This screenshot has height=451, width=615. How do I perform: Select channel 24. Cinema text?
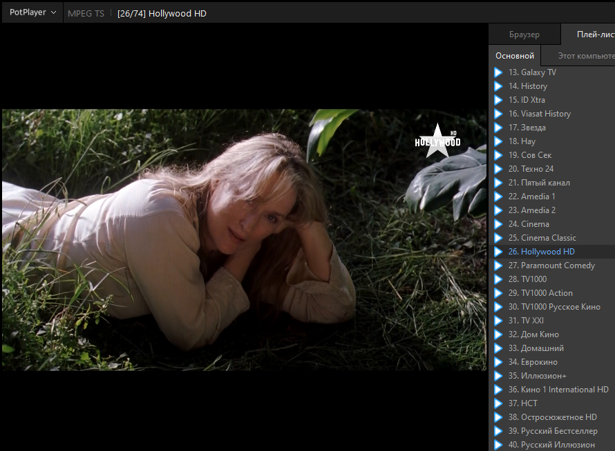point(529,224)
